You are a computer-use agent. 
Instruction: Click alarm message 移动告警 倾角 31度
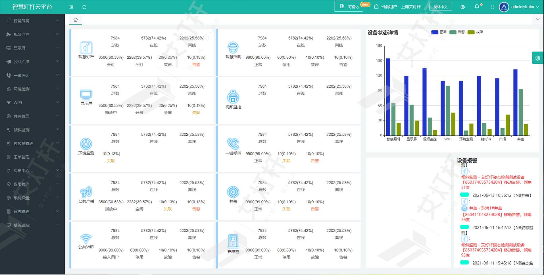[496, 182]
